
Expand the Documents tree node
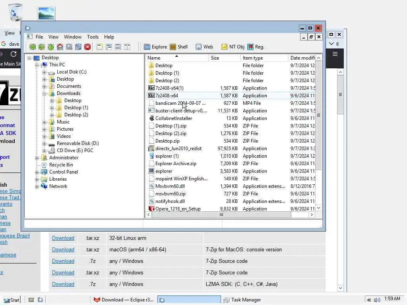[45, 87]
